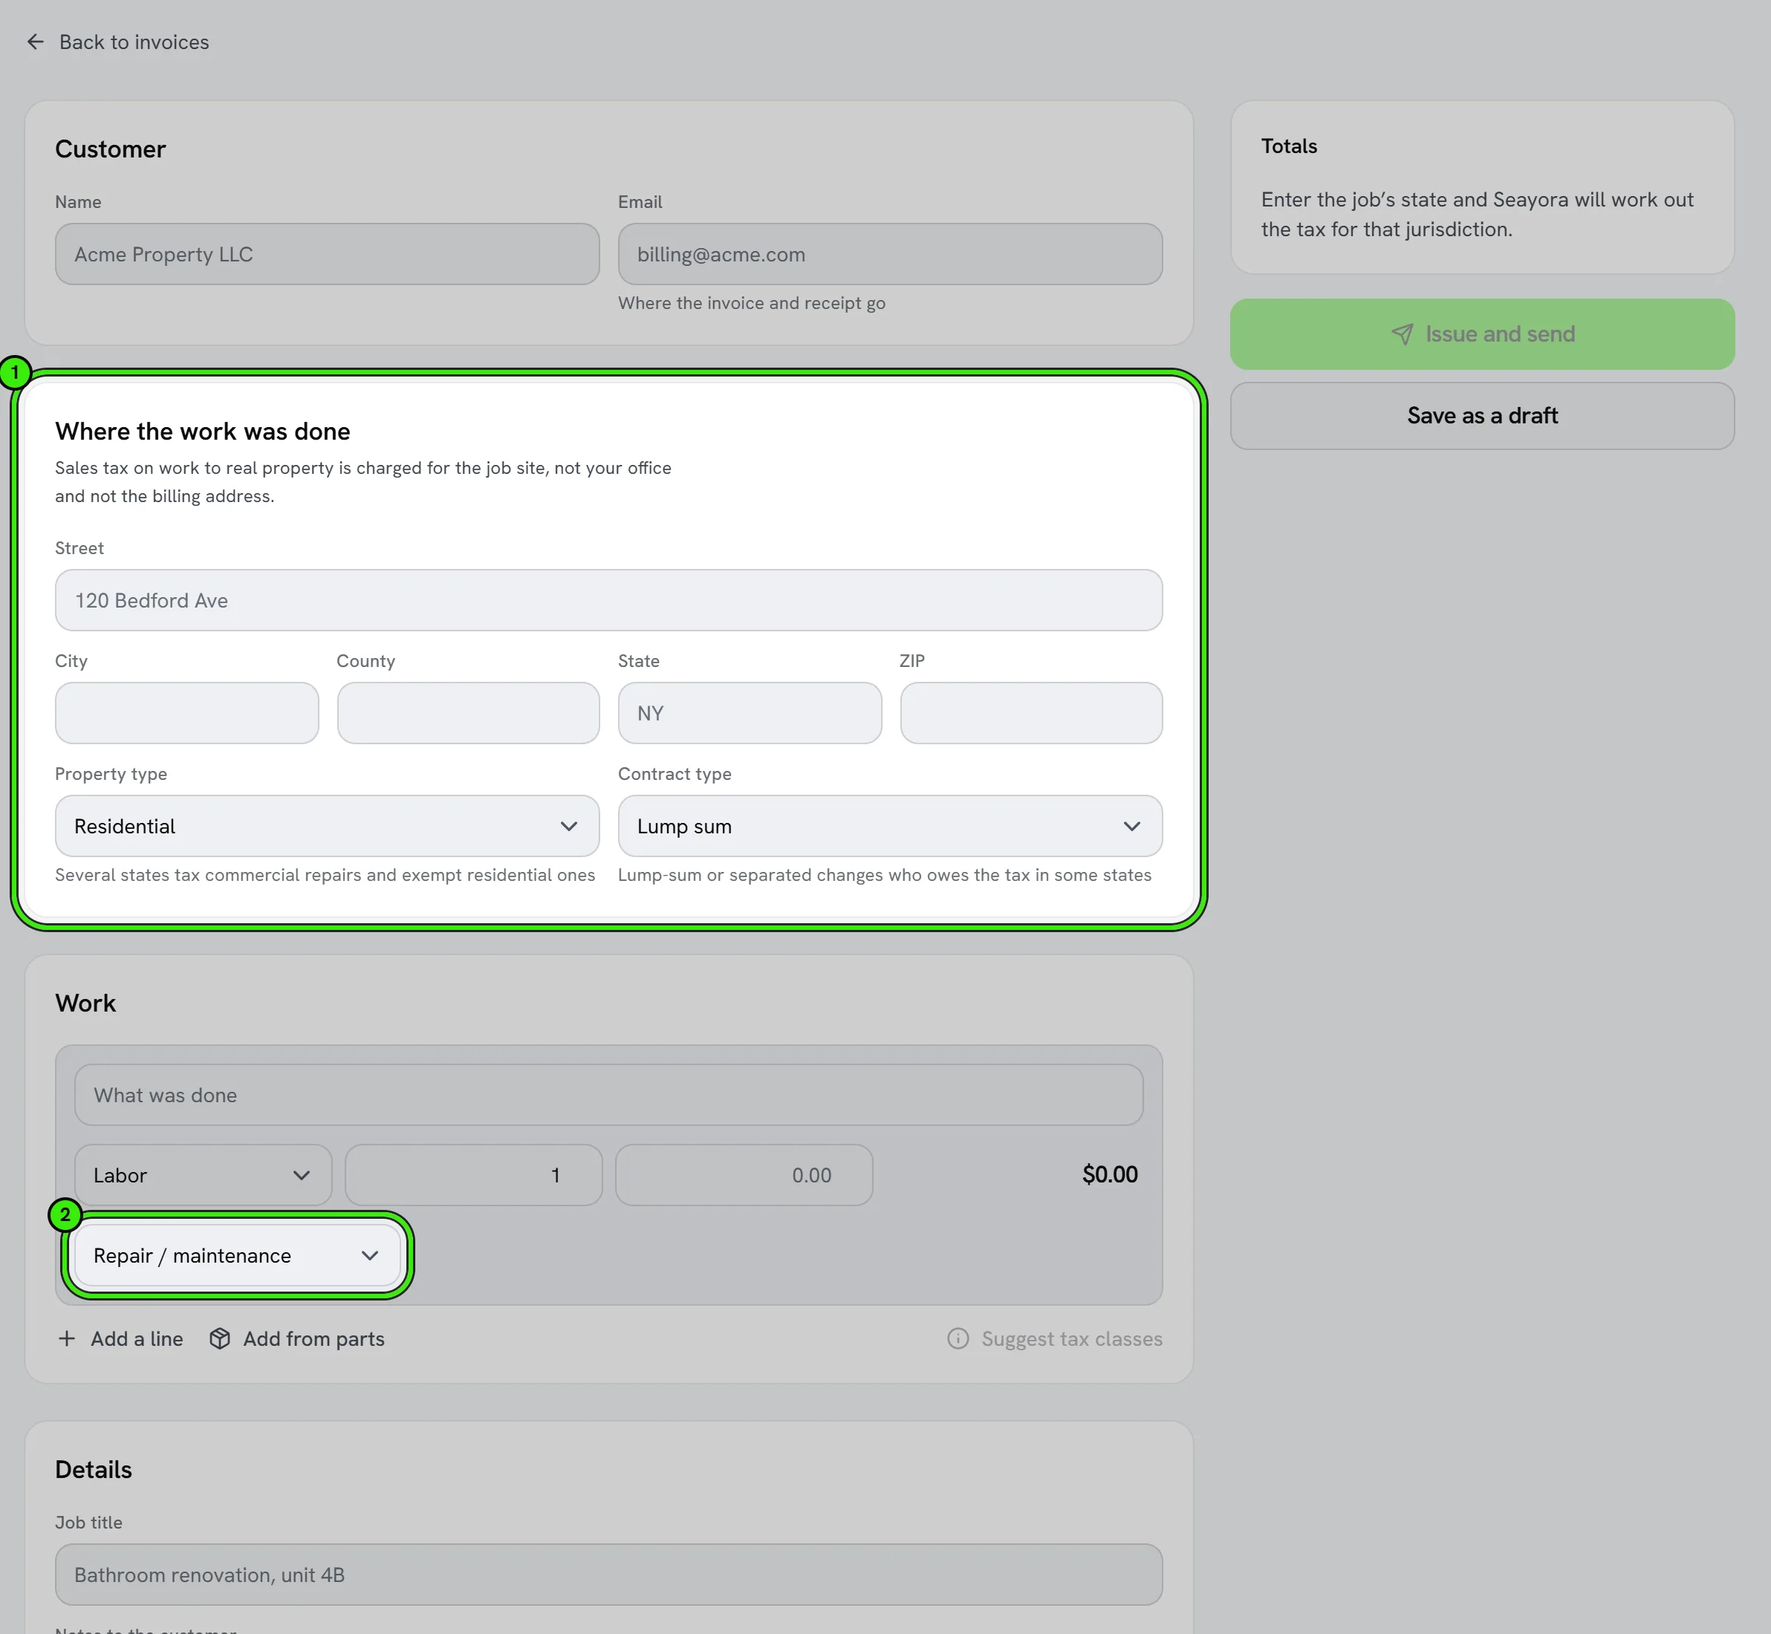Click the $0.00 line total

[x=1110, y=1174]
